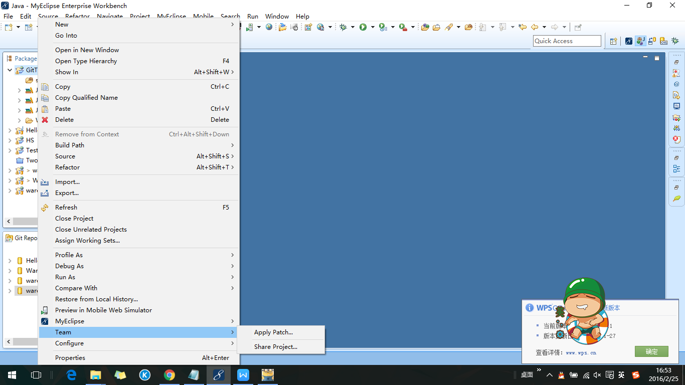This screenshot has width=685, height=385.
Task: Switch to the Debug perspective bug icon
Action: pos(675,41)
